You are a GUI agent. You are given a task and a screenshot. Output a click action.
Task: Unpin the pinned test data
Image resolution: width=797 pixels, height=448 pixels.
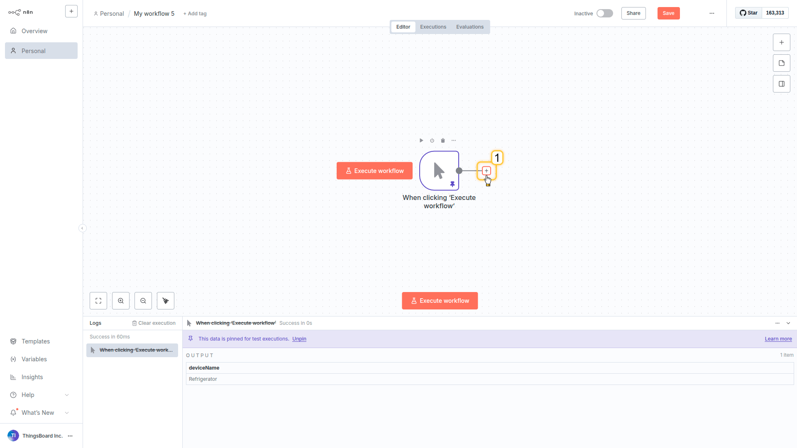[x=299, y=339]
